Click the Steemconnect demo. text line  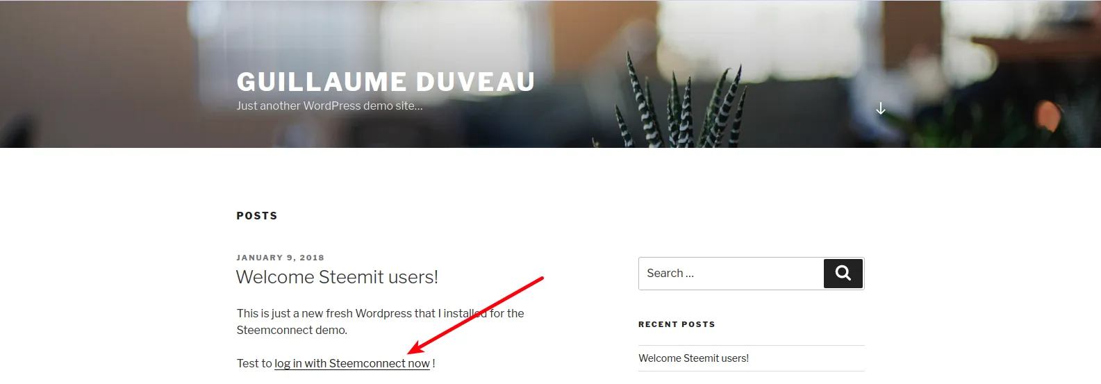click(292, 331)
